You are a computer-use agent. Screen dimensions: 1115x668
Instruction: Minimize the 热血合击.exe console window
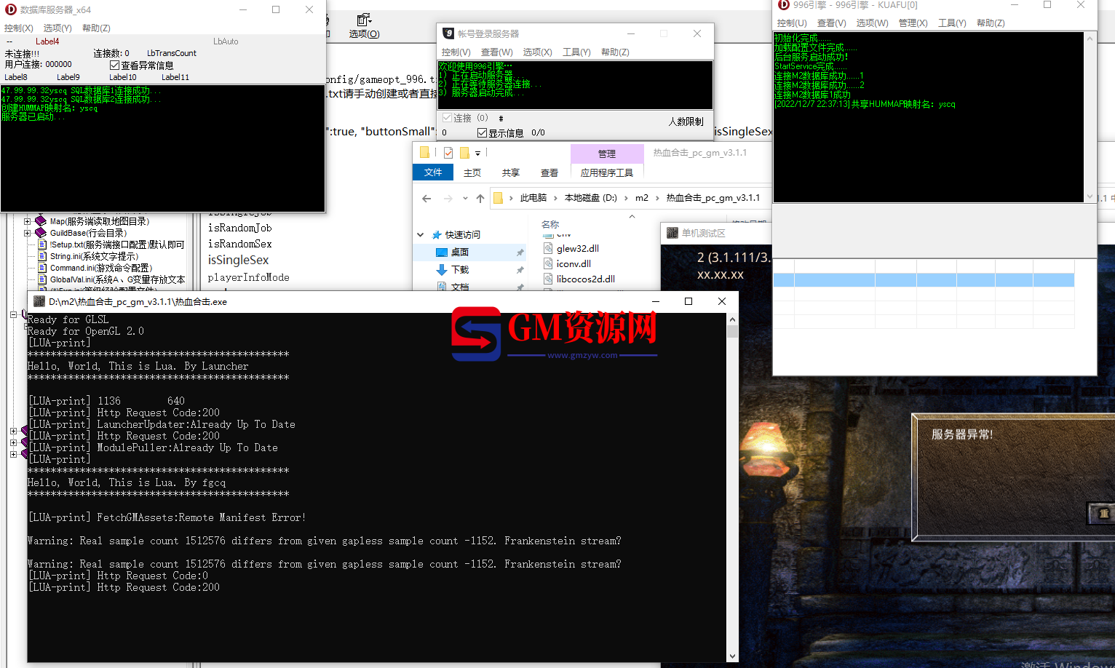click(656, 301)
